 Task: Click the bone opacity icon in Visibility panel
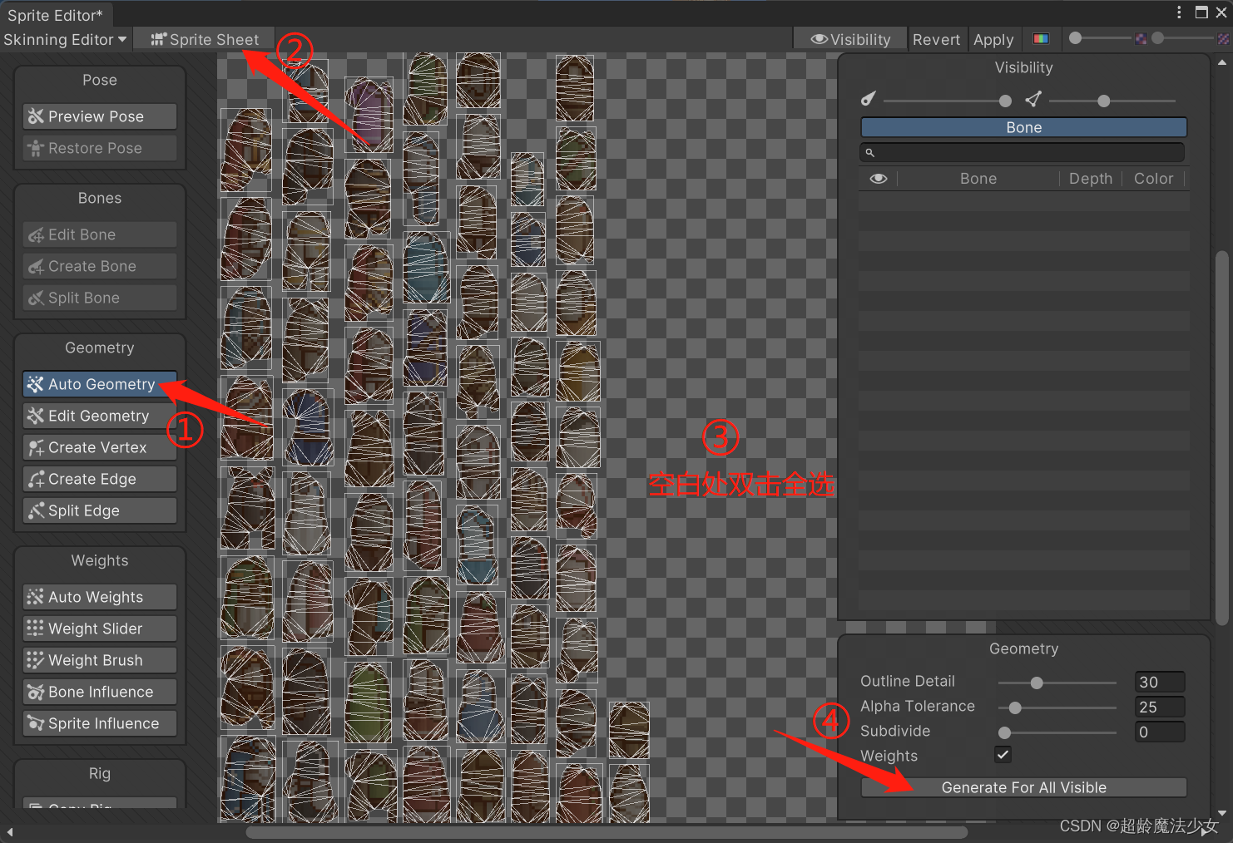(868, 100)
